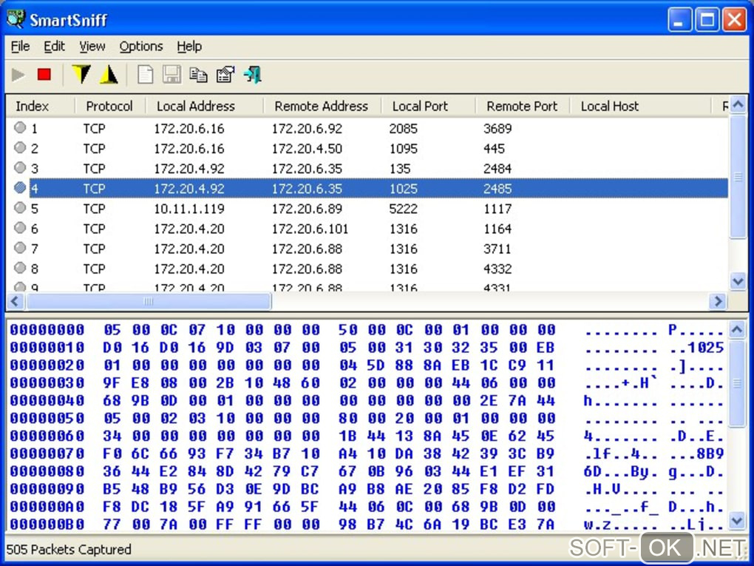
Task: Sort by the Local Port column header
Action: click(x=428, y=106)
